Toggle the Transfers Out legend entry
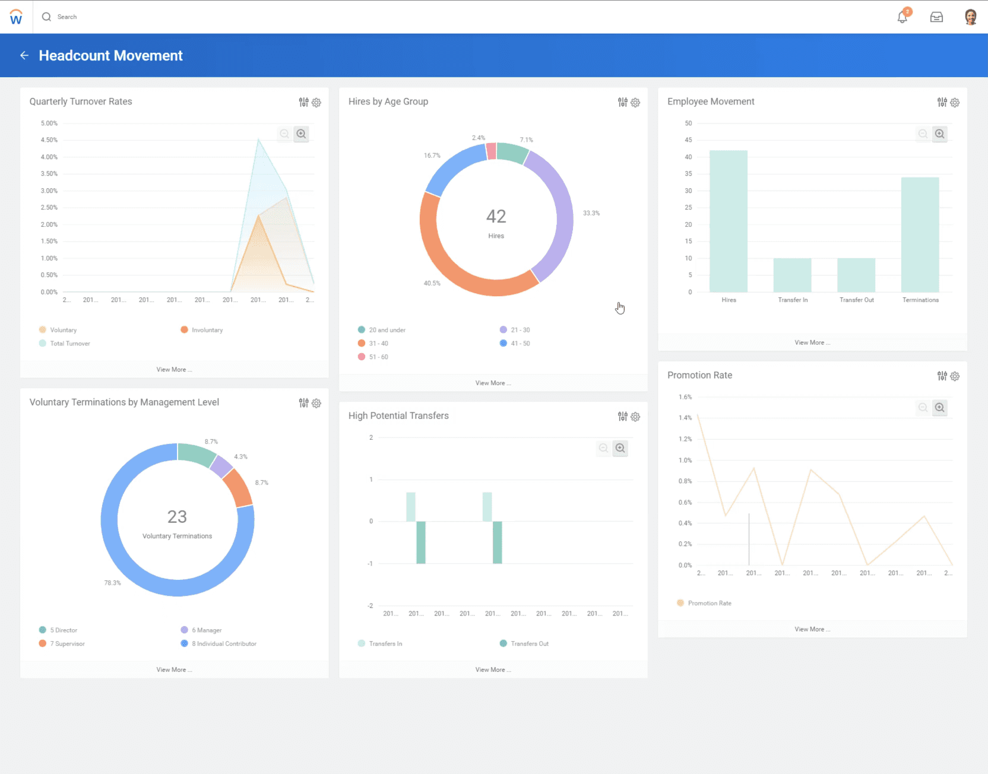 pos(524,643)
